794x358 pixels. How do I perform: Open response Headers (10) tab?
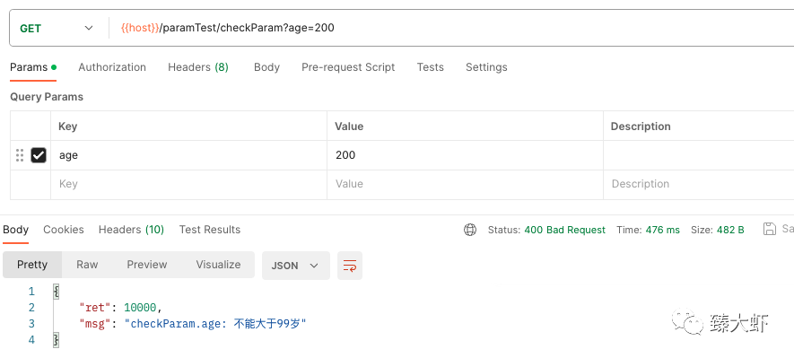coord(131,230)
